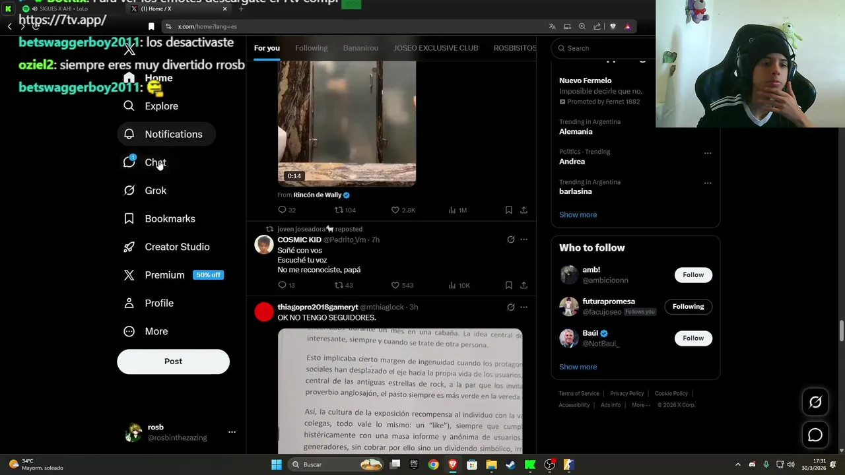Open more options on thiagopro2018gameryt post
845x475 pixels.
(524, 307)
